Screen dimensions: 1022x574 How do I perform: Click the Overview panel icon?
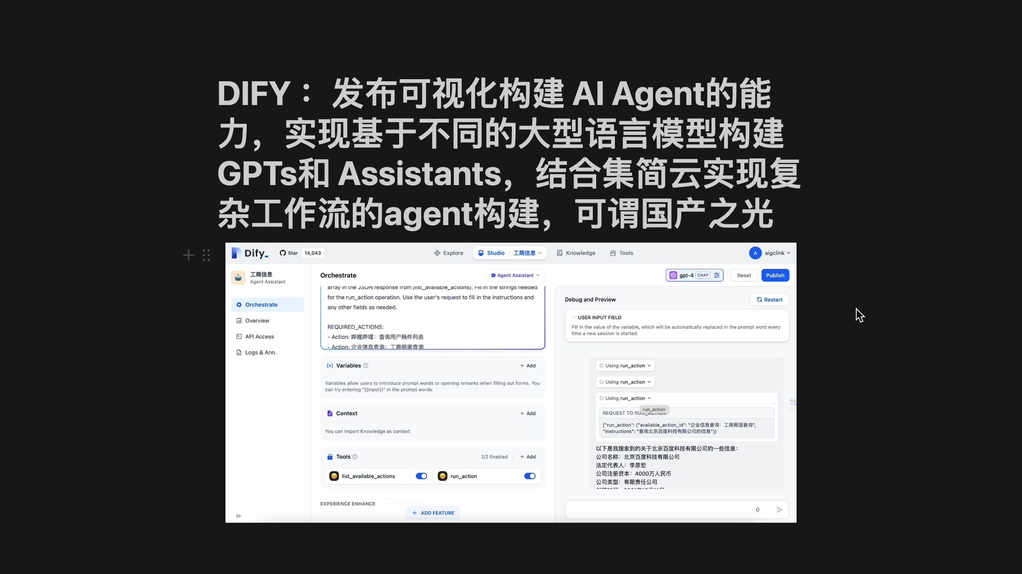(239, 320)
